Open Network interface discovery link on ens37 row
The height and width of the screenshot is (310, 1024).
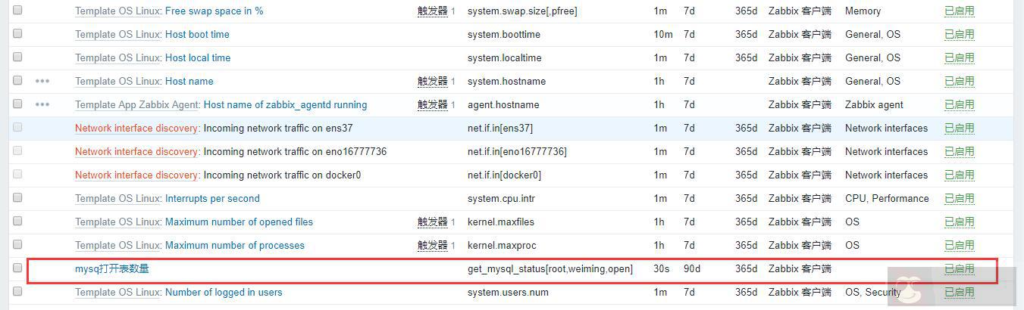[136, 128]
